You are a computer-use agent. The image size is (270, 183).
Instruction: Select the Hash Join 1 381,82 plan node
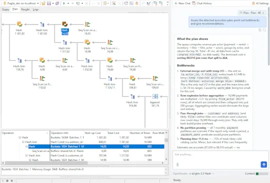click(42, 28)
